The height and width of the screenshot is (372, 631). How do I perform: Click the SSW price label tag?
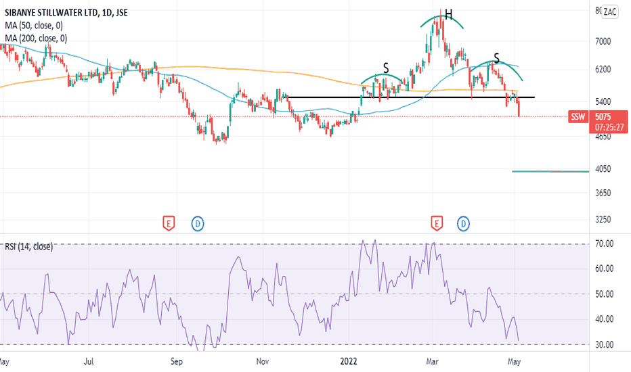pos(578,117)
